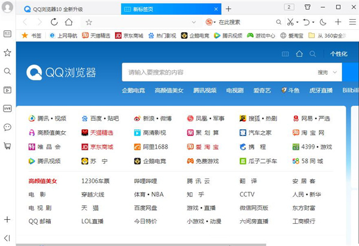Click the tab count box showing 2
This screenshot has width=359, height=246.
[289, 7]
